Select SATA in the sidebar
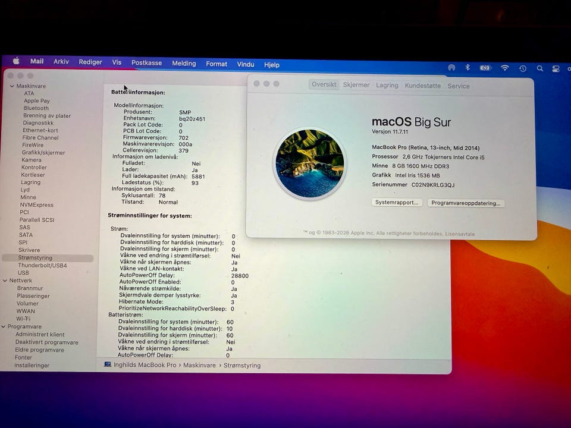The image size is (571, 428). [x=26, y=235]
